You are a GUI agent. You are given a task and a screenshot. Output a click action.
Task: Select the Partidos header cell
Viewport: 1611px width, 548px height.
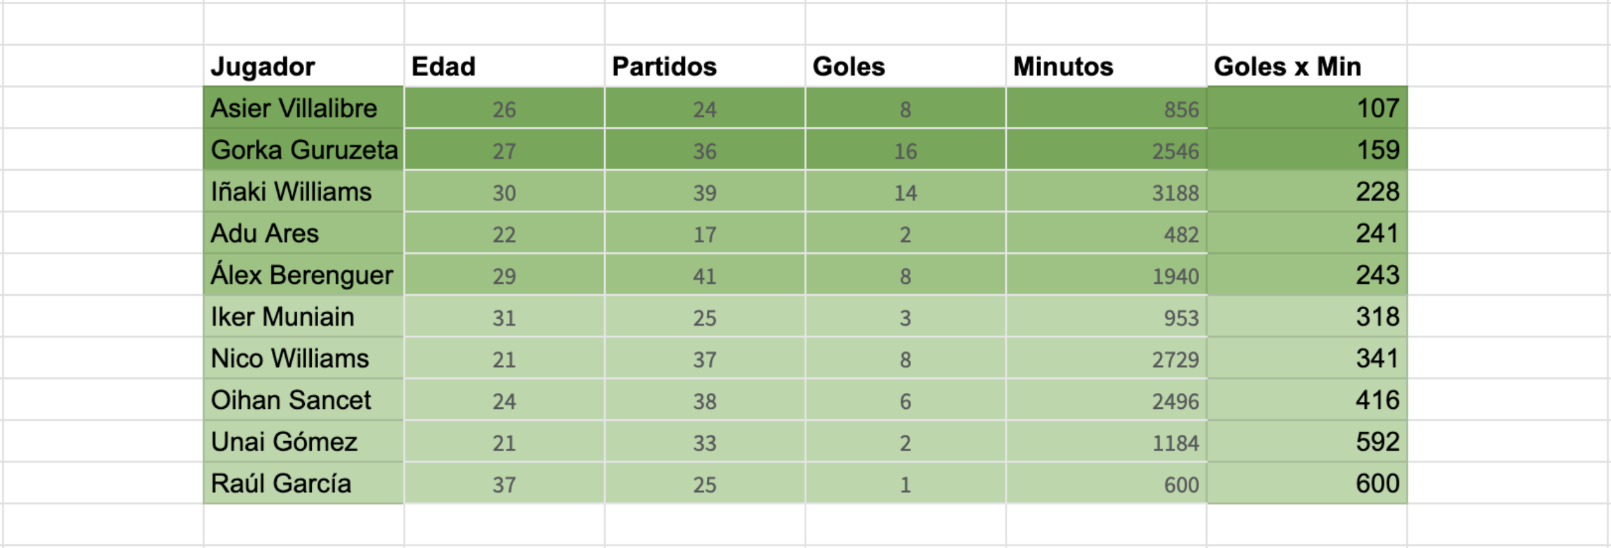[704, 66]
